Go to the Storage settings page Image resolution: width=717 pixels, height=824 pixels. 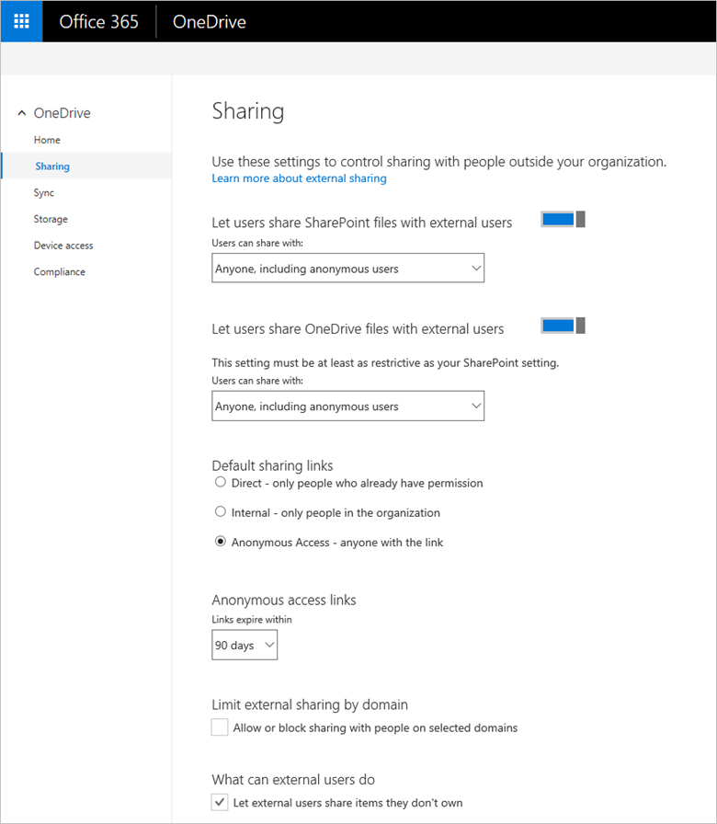[51, 219]
